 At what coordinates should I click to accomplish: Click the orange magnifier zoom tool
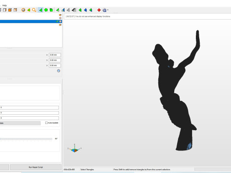34,10
